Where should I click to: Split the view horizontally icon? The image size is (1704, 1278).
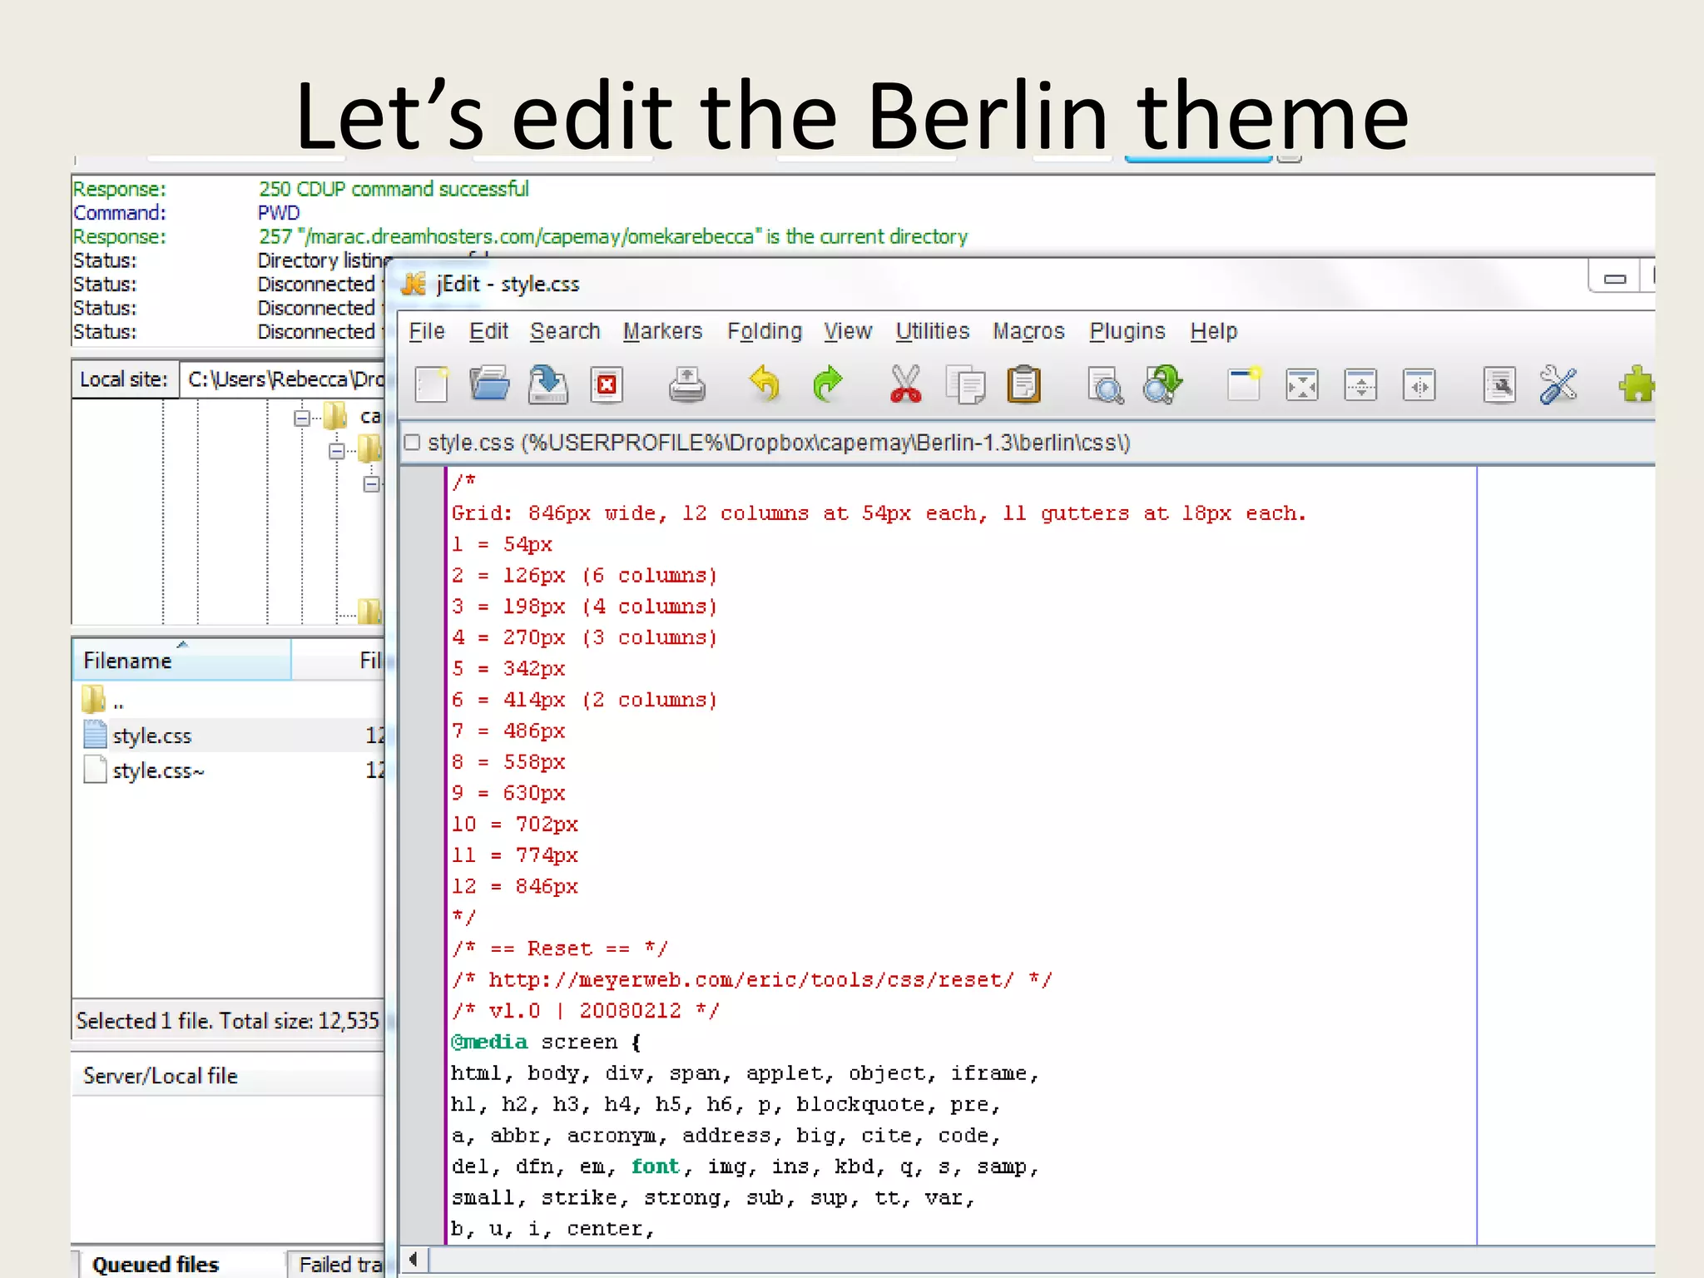coord(1360,385)
